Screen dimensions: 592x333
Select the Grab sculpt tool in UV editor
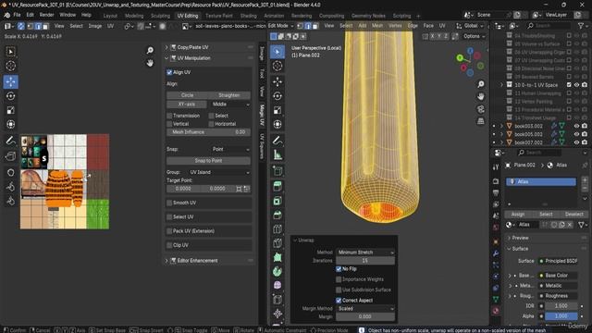pos(10,172)
